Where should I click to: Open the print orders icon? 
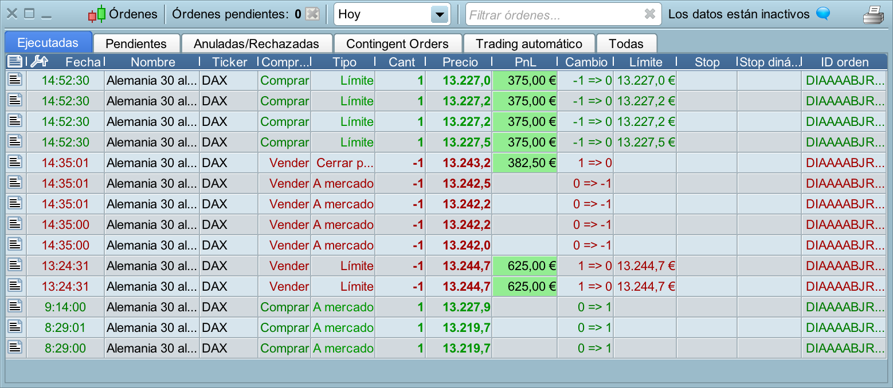tap(874, 14)
